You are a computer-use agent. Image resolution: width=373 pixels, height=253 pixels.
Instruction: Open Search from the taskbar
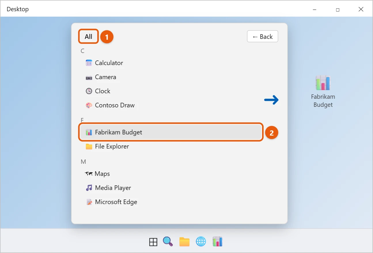[x=168, y=241]
